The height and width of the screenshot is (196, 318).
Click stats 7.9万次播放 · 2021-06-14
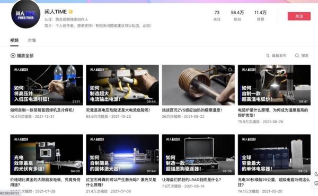[x=183, y=186]
